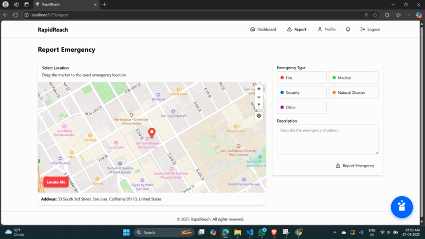Reload the page in the browser
425x239 pixels.
(x=15, y=15)
